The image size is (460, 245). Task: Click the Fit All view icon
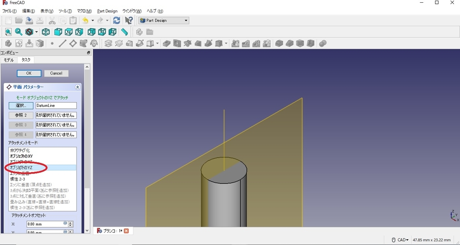[x=8, y=32]
